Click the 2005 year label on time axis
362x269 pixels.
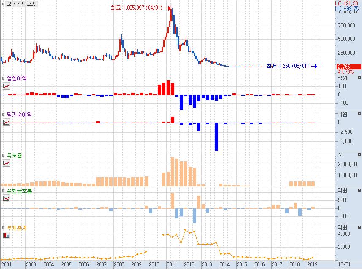click(66, 264)
